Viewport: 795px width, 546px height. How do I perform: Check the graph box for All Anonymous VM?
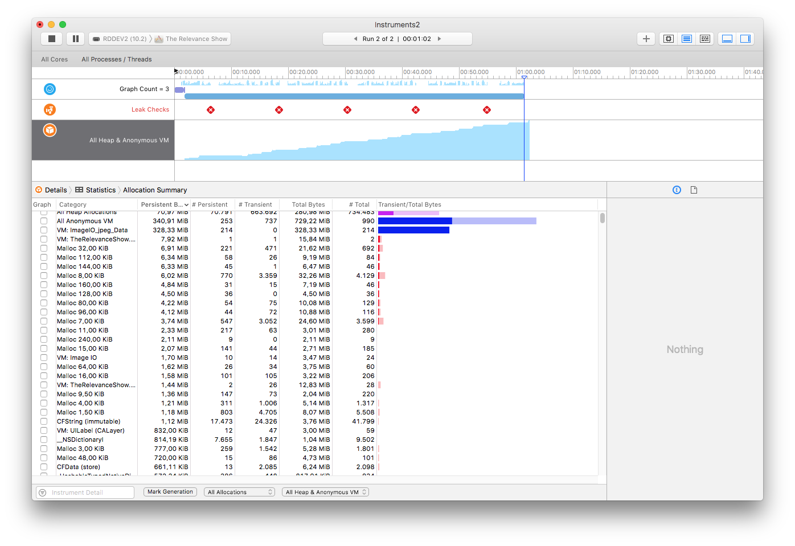point(44,221)
